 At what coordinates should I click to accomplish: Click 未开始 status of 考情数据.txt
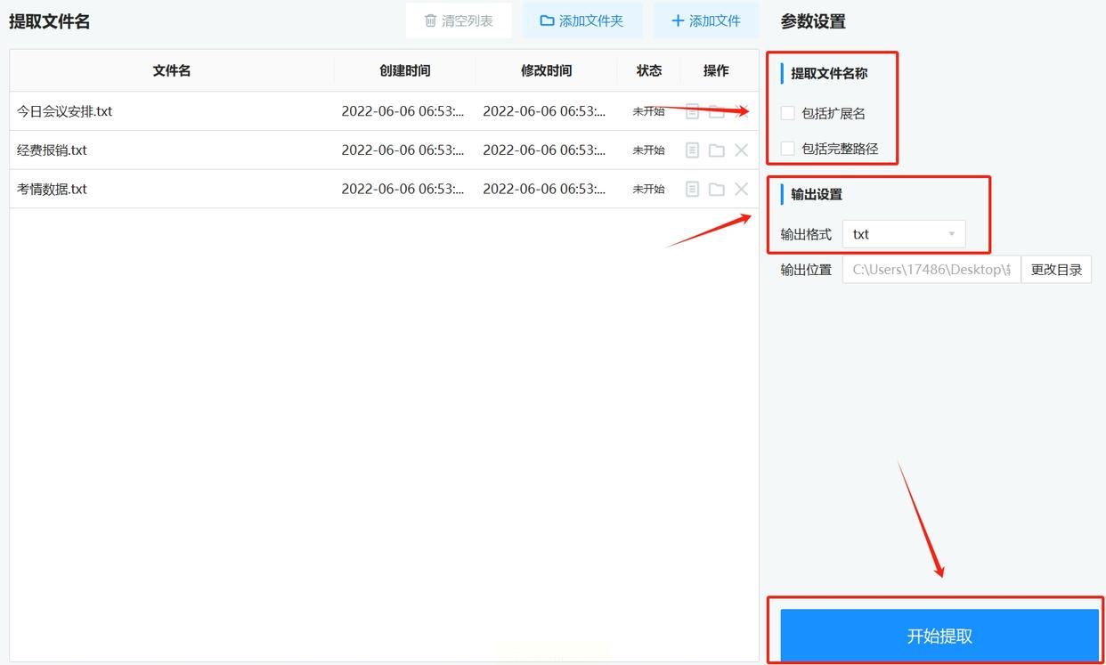point(648,189)
